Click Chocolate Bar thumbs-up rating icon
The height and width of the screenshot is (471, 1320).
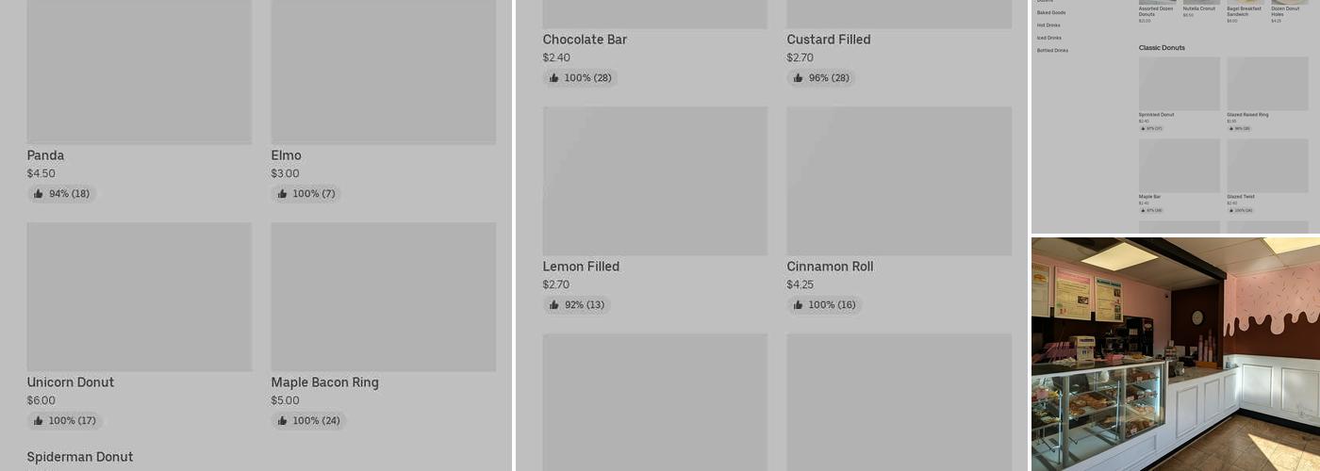pos(553,78)
